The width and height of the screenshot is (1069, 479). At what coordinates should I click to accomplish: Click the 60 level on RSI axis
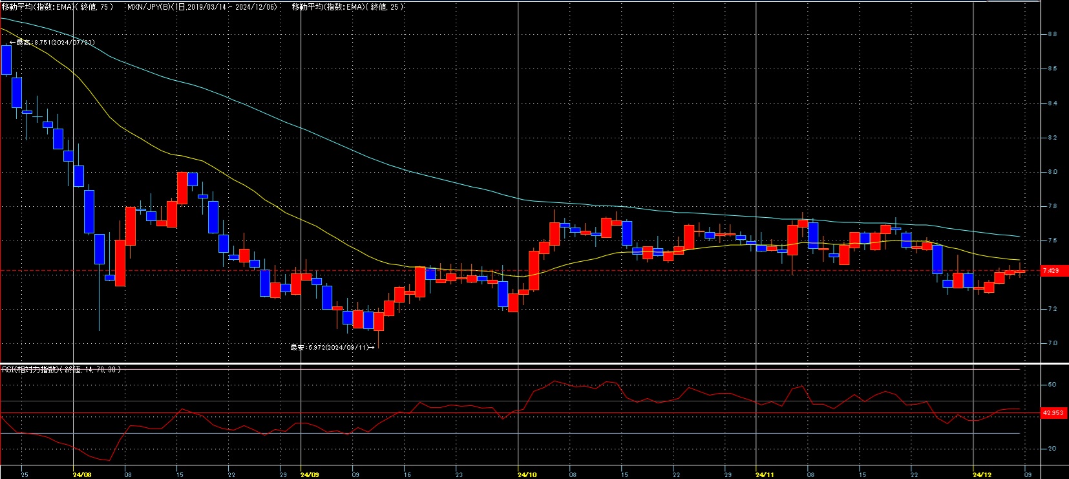[1052, 385]
